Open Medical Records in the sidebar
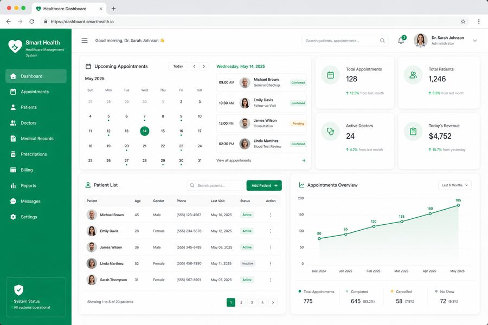The image size is (488, 325). (x=36, y=139)
